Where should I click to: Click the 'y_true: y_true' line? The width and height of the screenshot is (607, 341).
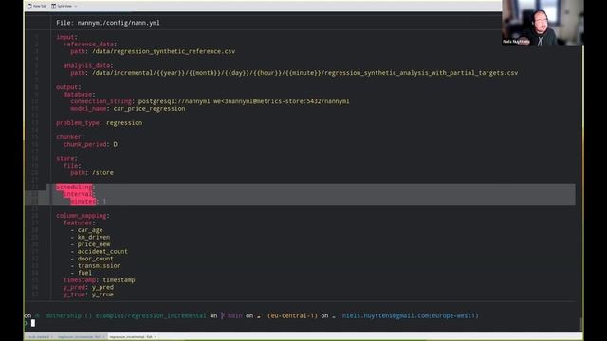[x=88, y=295]
